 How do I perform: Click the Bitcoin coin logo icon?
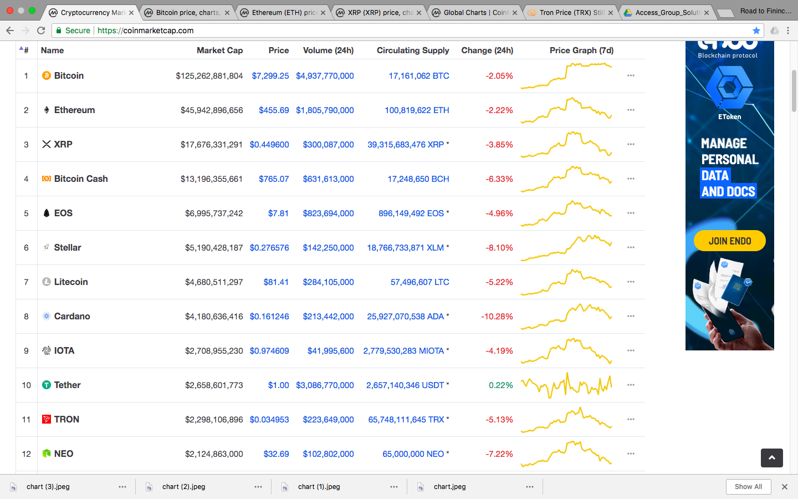point(47,75)
